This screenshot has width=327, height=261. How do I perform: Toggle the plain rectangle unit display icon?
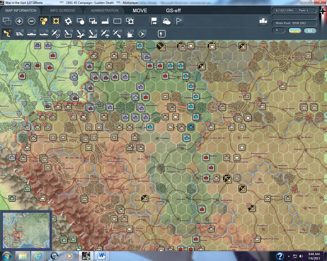click(117, 21)
